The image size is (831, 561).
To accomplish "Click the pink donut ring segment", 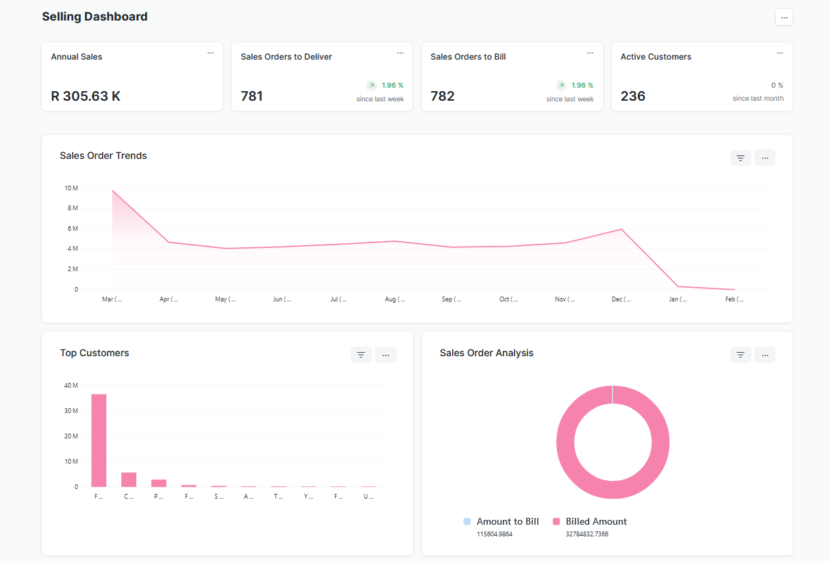I will coord(565,442).
